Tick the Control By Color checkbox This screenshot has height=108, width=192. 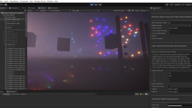(x=169, y=86)
